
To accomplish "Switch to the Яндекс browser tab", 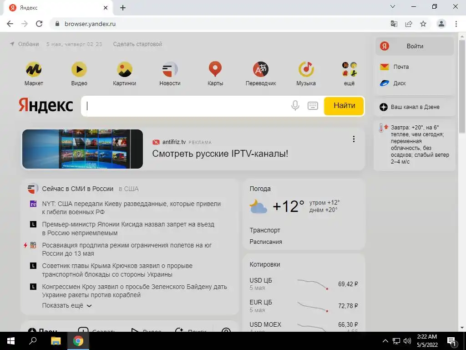I will (59, 8).
